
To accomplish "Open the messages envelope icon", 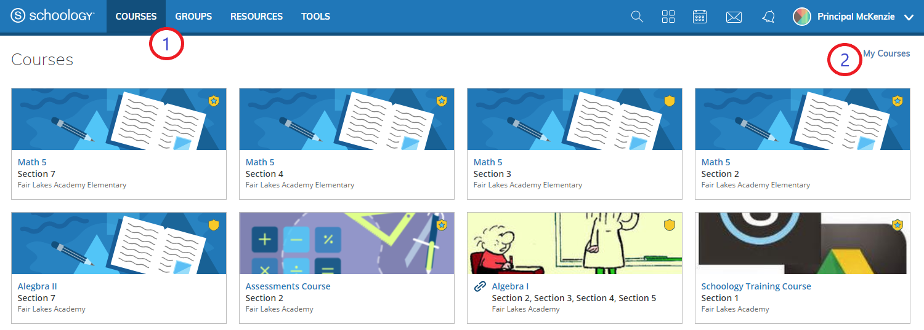I will pos(734,17).
